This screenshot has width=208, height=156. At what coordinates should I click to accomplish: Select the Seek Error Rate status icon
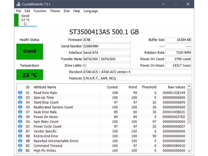[20, 112]
